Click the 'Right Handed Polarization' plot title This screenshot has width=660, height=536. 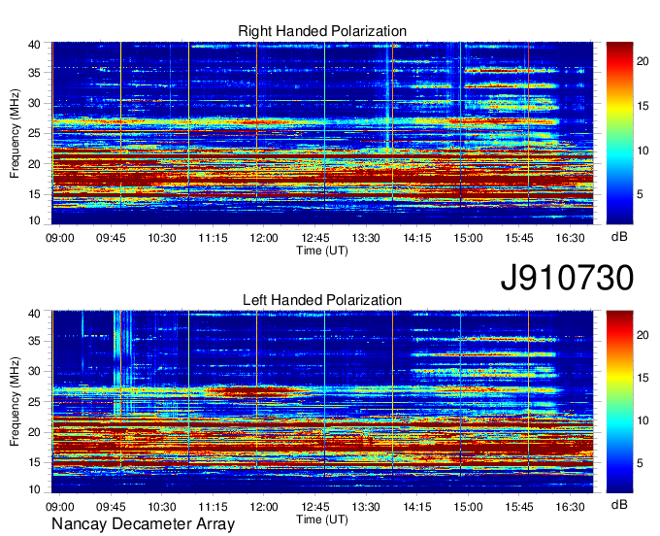point(322,31)
